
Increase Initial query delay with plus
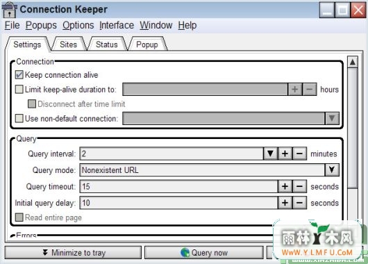(285, 203)
